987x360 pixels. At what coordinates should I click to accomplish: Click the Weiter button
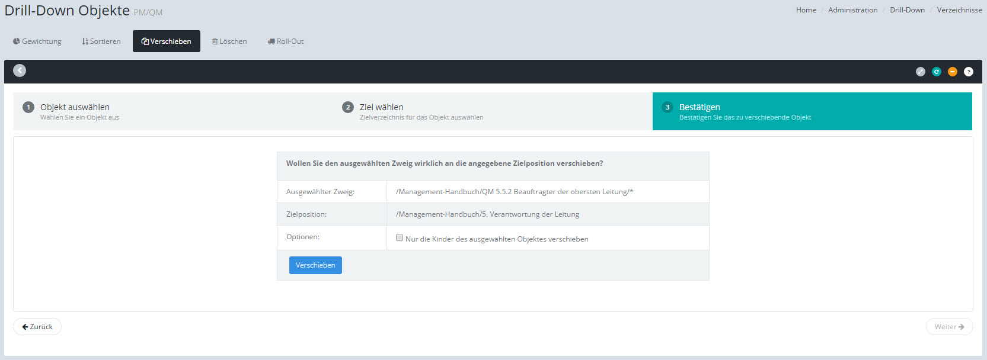[x=949, y=327]
